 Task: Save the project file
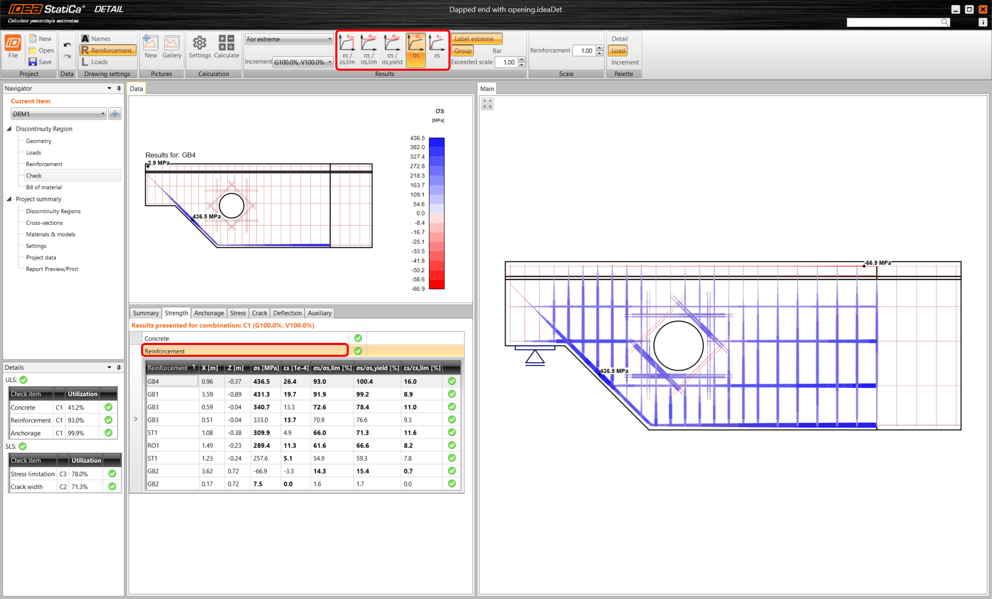tap(40, 62)
